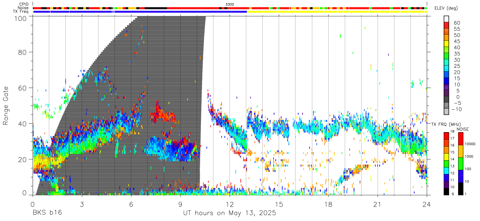Click x-axis tick label '9'
This screenshot has width=480, height=221.
[x=180, y=204]
